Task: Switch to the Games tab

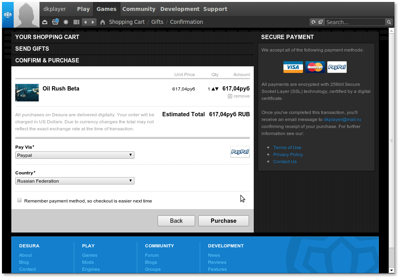Action: [x=106, y=9]
